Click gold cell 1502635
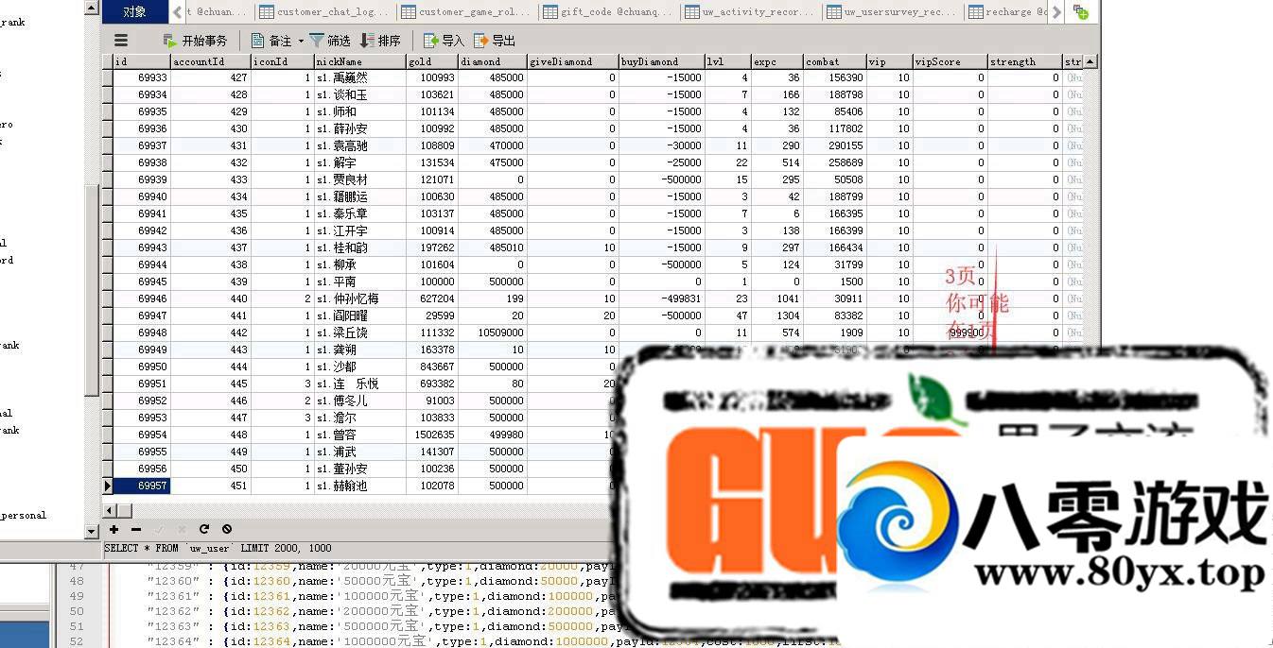 (432, 435)
